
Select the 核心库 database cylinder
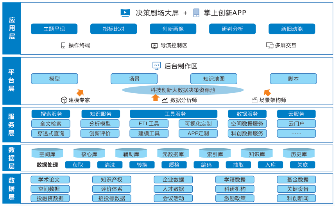tap(89, 154)
